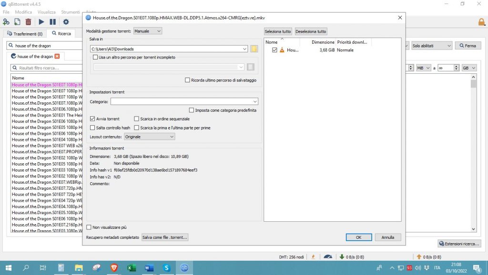
Task: Close the house of the dragon search tab
Action: (57, 56)
